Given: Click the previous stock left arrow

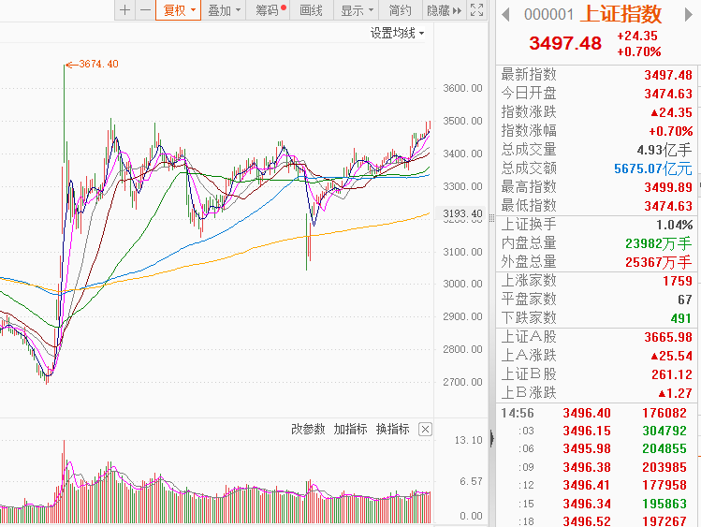Looking at the screenshot, I should pos(505,14).
